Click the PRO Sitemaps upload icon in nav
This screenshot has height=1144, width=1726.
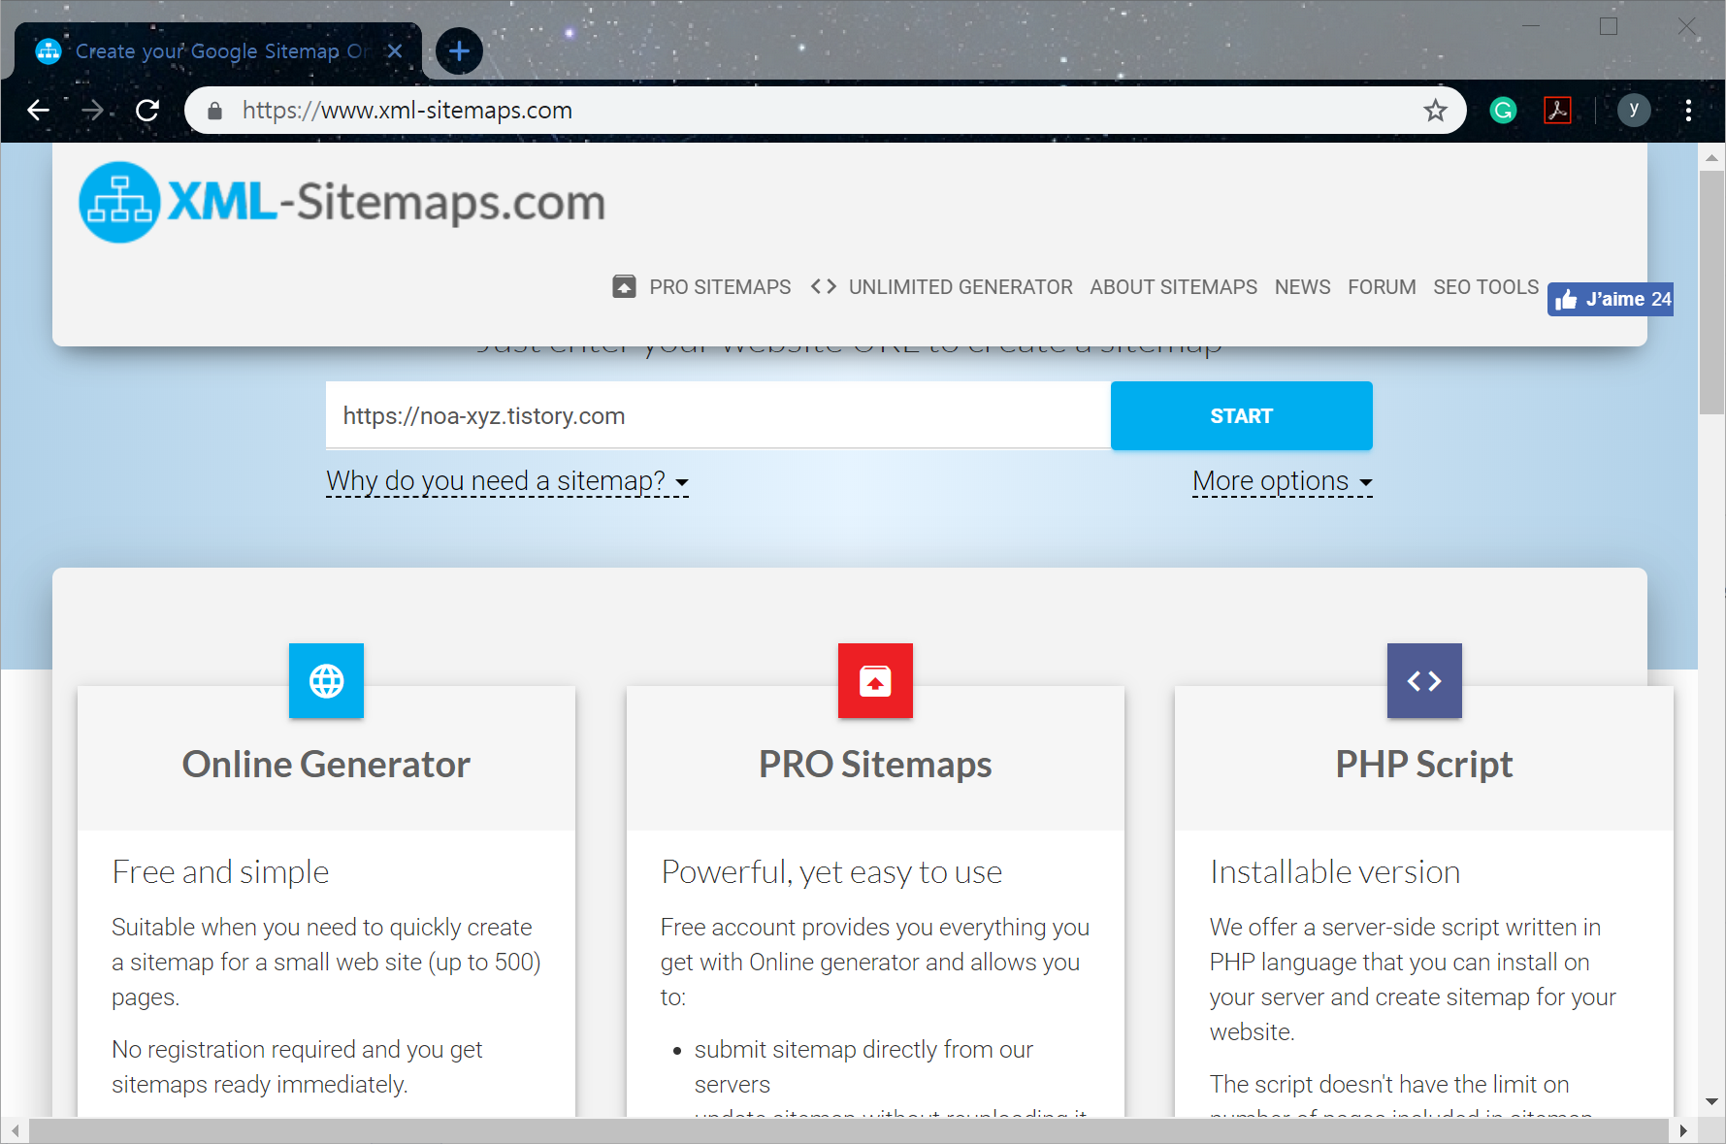624,287
